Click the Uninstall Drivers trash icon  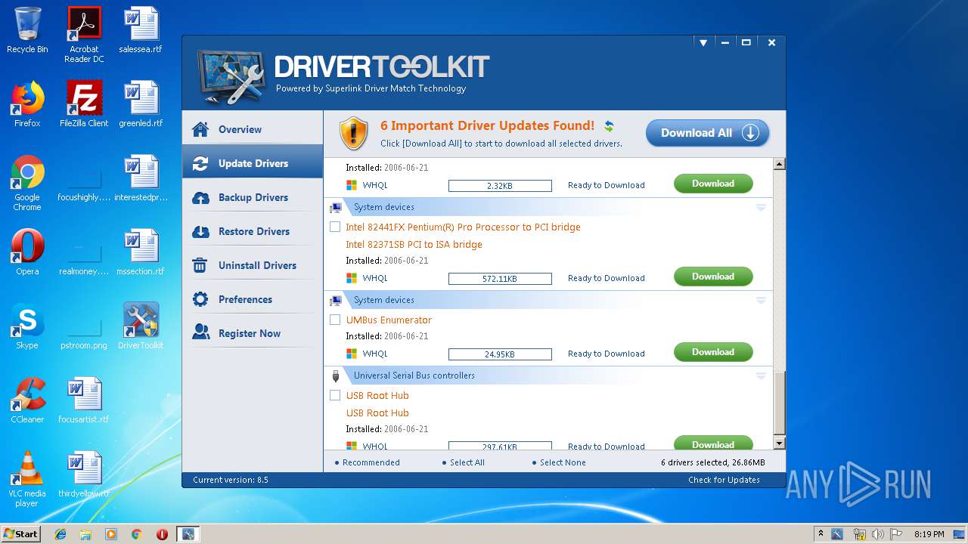click(x=200, y=265)
